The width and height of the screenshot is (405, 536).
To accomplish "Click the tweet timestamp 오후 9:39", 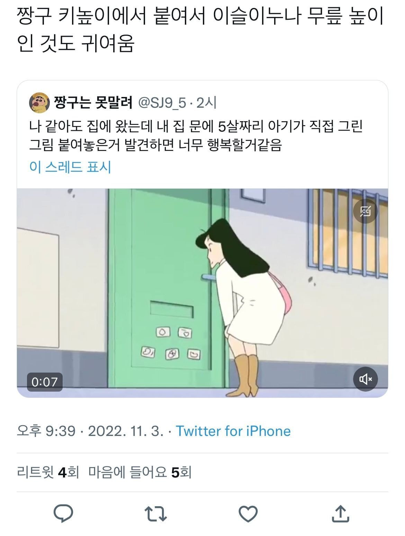I will coord(46,431).
